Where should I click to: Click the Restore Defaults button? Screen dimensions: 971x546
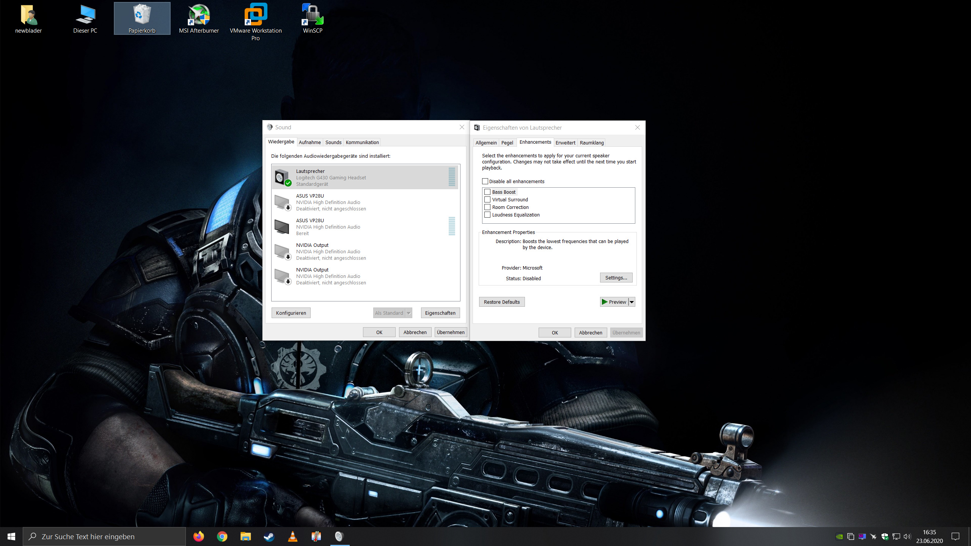[501, 302]
